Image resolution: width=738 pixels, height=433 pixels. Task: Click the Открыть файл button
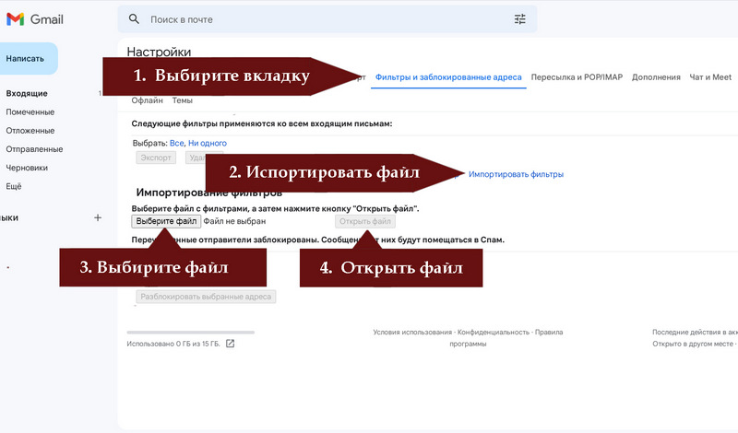click(x=365, y=221)
